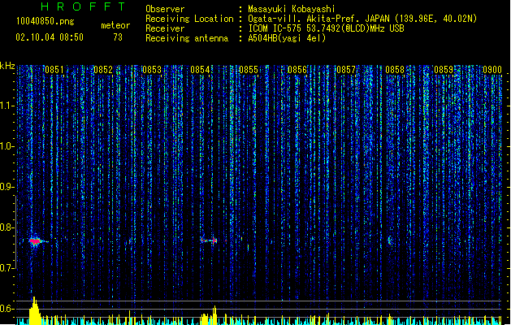Click the 0853 time marker
The width and height of the screenshot is (511, 325).
pyautogui.click(x=152, y=70)
